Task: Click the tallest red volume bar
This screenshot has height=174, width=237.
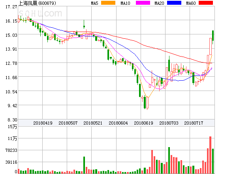Action: [x=210, y=155]
